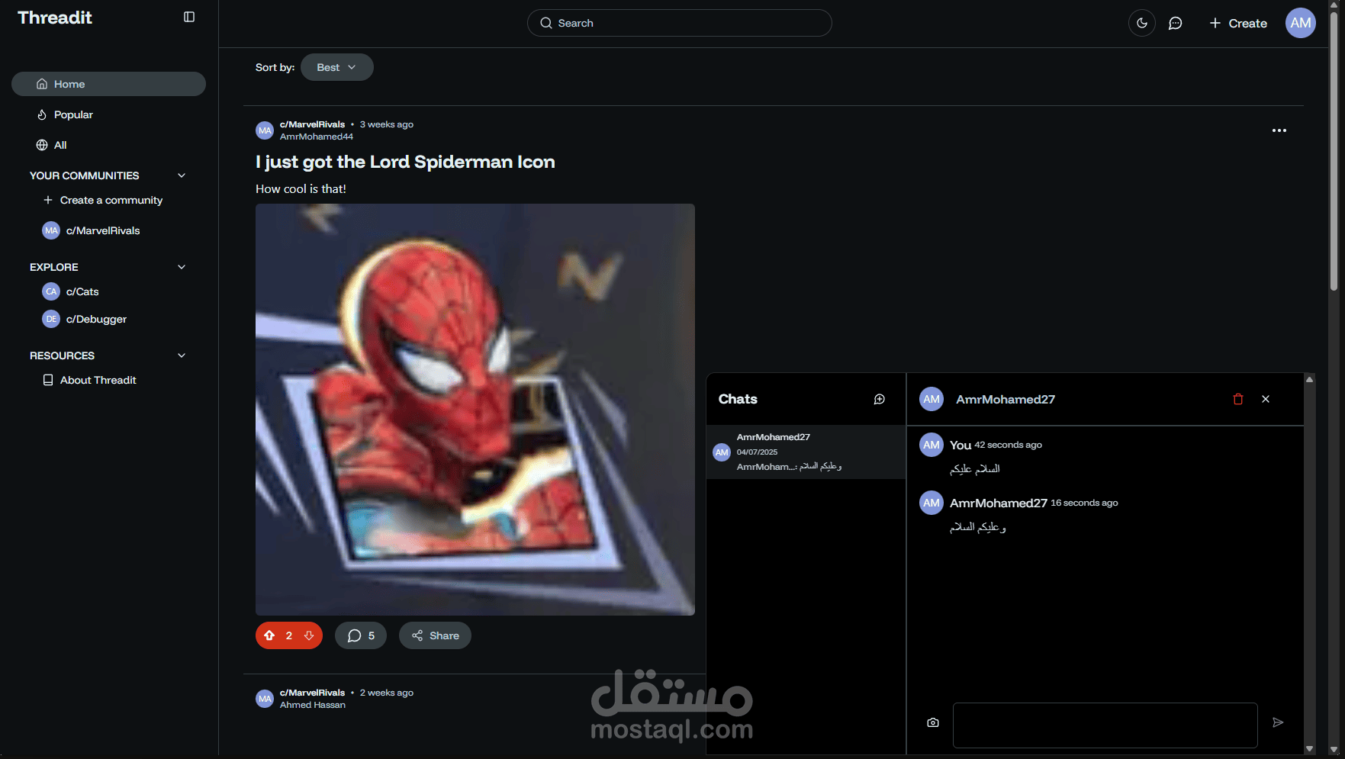Open the Sort by Best dropdown
The height and width of the screenshot is (759, 1345).
(336, 67)
